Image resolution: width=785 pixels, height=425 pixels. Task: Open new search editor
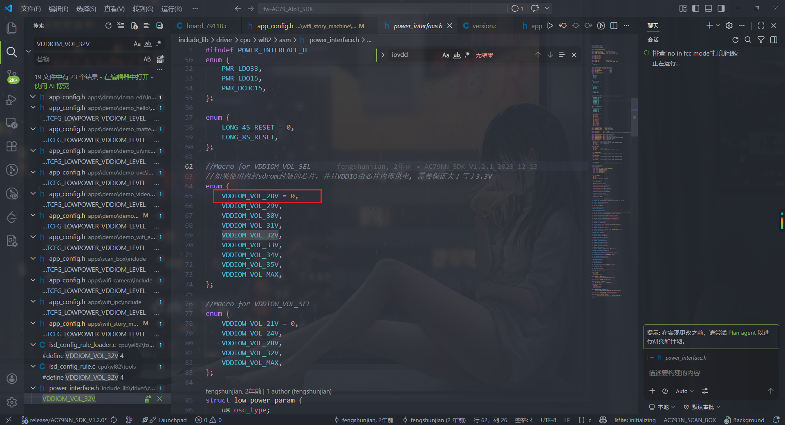point(134,26)
